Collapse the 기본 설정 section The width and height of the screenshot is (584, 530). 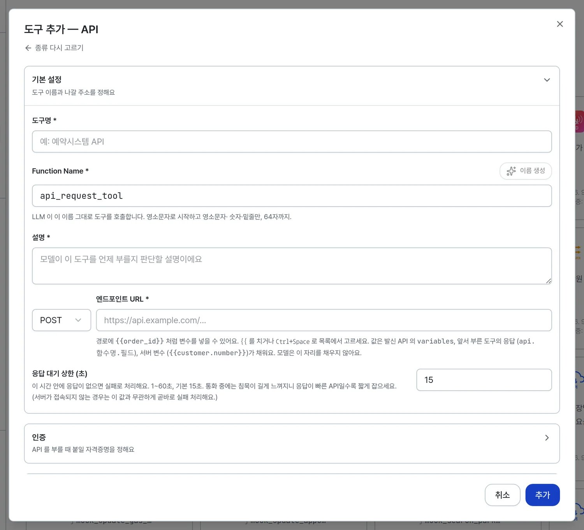(547, 80)
